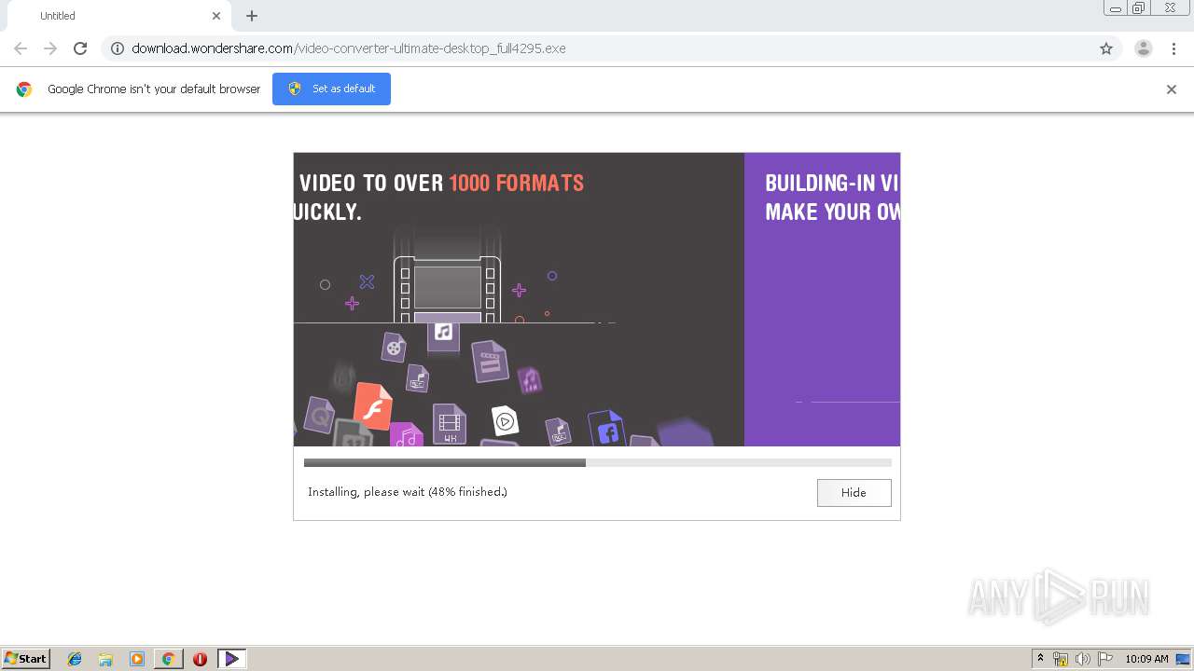The height and width of the screenshot is (671, 1194).
Task: Reload the page with the refresh icon
Action: 80,48
